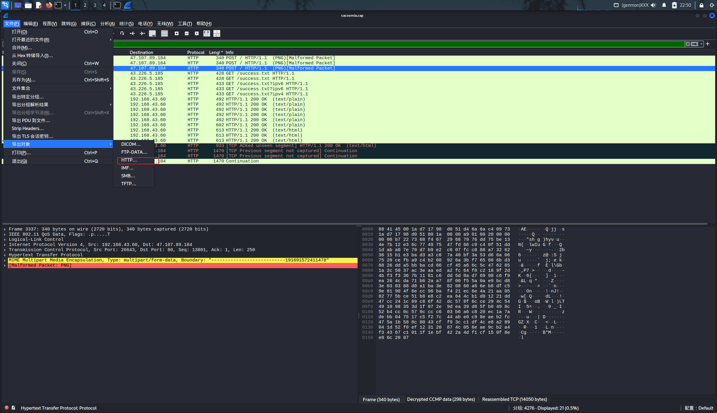Open the 统计(S) menu
Viewport: 717px width, 413px height.
(126, 24)
